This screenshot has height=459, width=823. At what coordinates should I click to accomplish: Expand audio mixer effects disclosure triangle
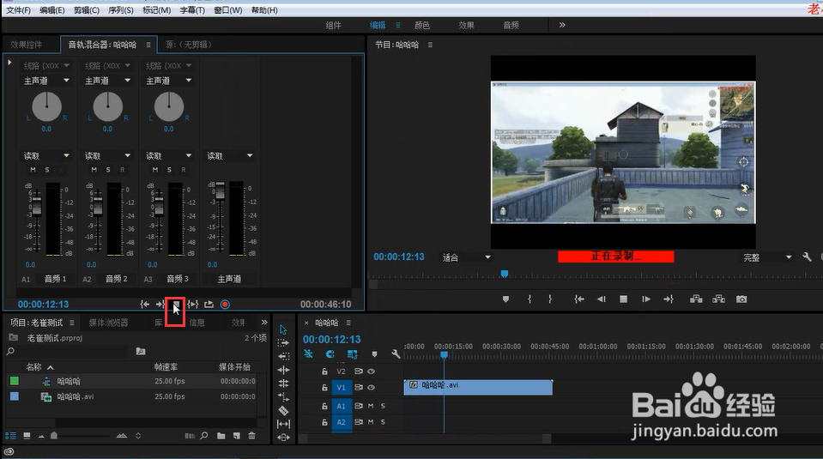[x=9, y=63]
